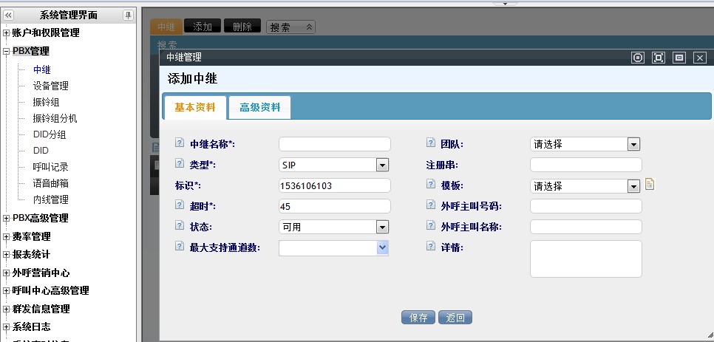714x342 pixels.
Task: Select the 基本资料 tab
Action: coord(195,108)
